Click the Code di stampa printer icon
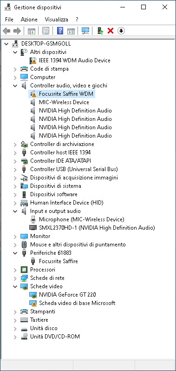Viewport: 176px width, 371px height. pyautogui.click(x=24, y=69)
